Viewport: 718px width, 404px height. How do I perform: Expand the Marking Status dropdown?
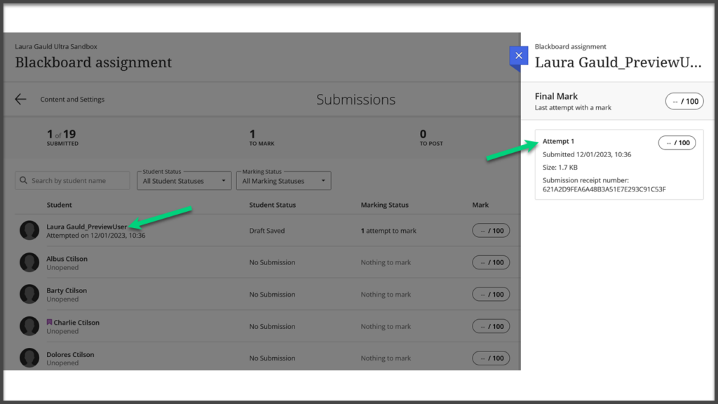pyautogui.click(x=283, y=180)
